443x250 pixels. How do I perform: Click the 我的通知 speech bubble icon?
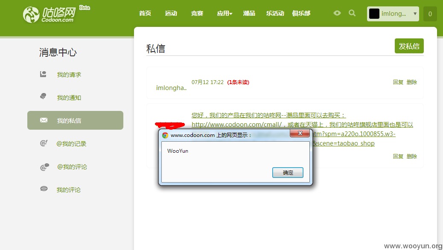[43, 96]
